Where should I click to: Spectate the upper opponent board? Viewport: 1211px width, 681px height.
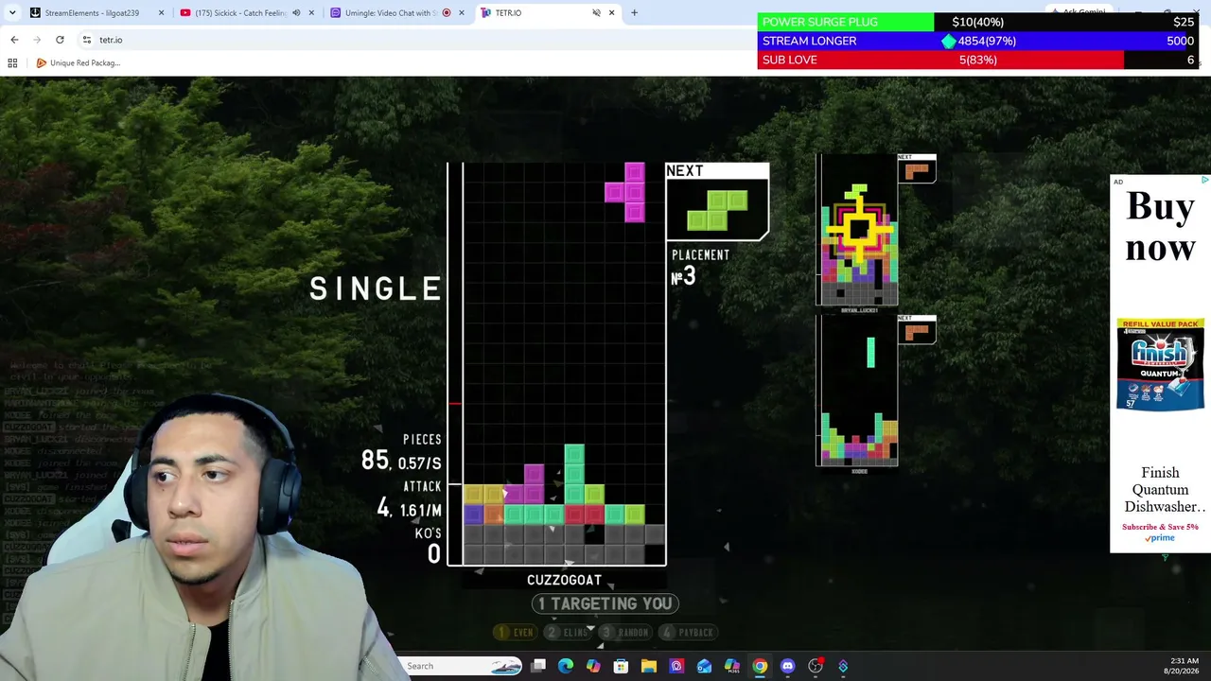point(857,230)
